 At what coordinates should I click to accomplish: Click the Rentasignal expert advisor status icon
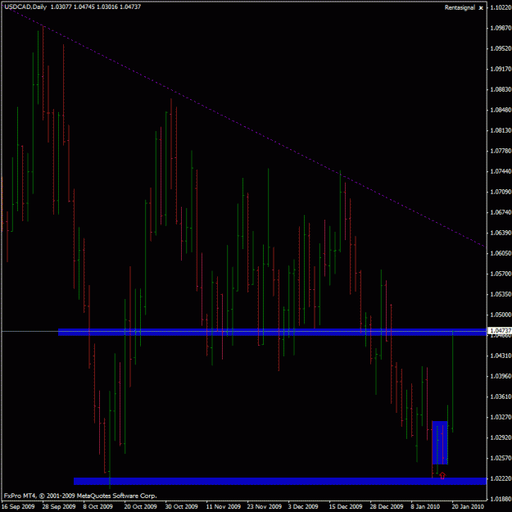[481, 8]
